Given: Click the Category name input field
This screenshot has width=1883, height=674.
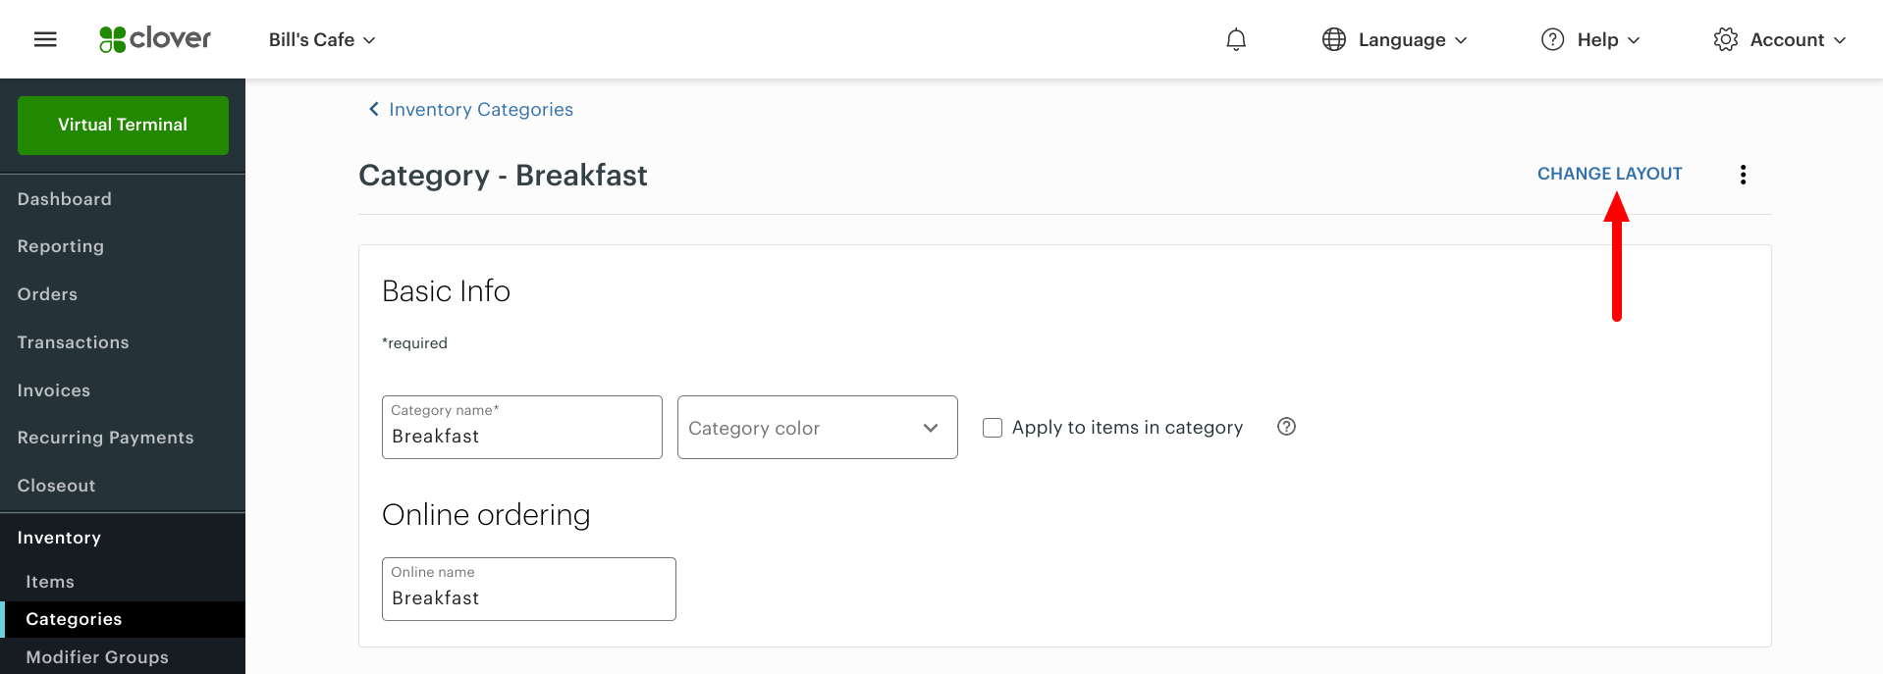Looking at the screenshot, I should coord(521,436).
